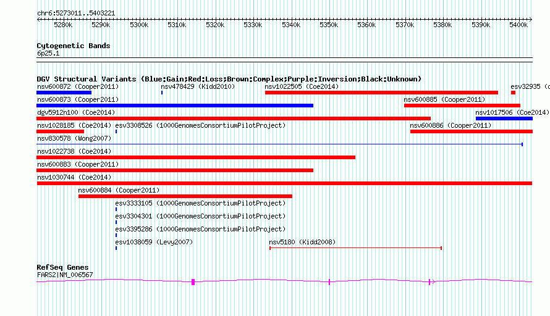Click the nsv600886 (Cooper2011) red bar
550x316 pixels.
[x=472, y=131]
